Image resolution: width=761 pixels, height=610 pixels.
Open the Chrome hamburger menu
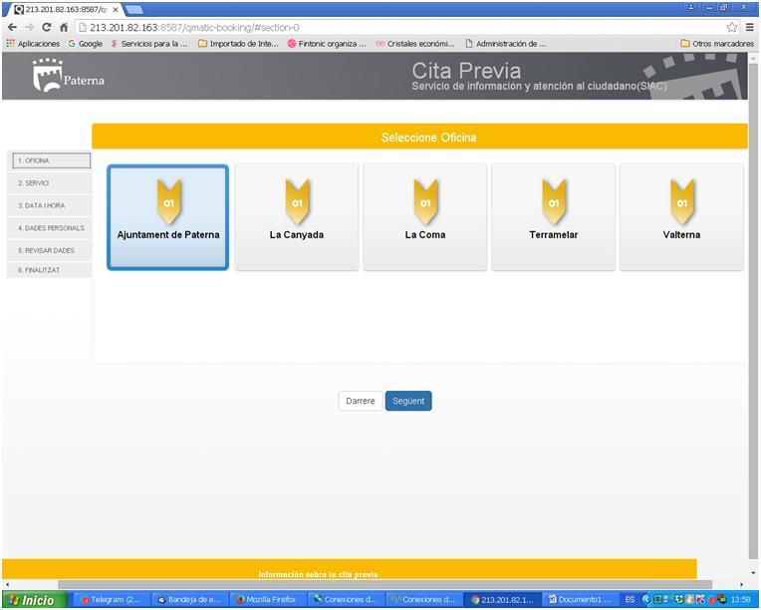[749, 27]
